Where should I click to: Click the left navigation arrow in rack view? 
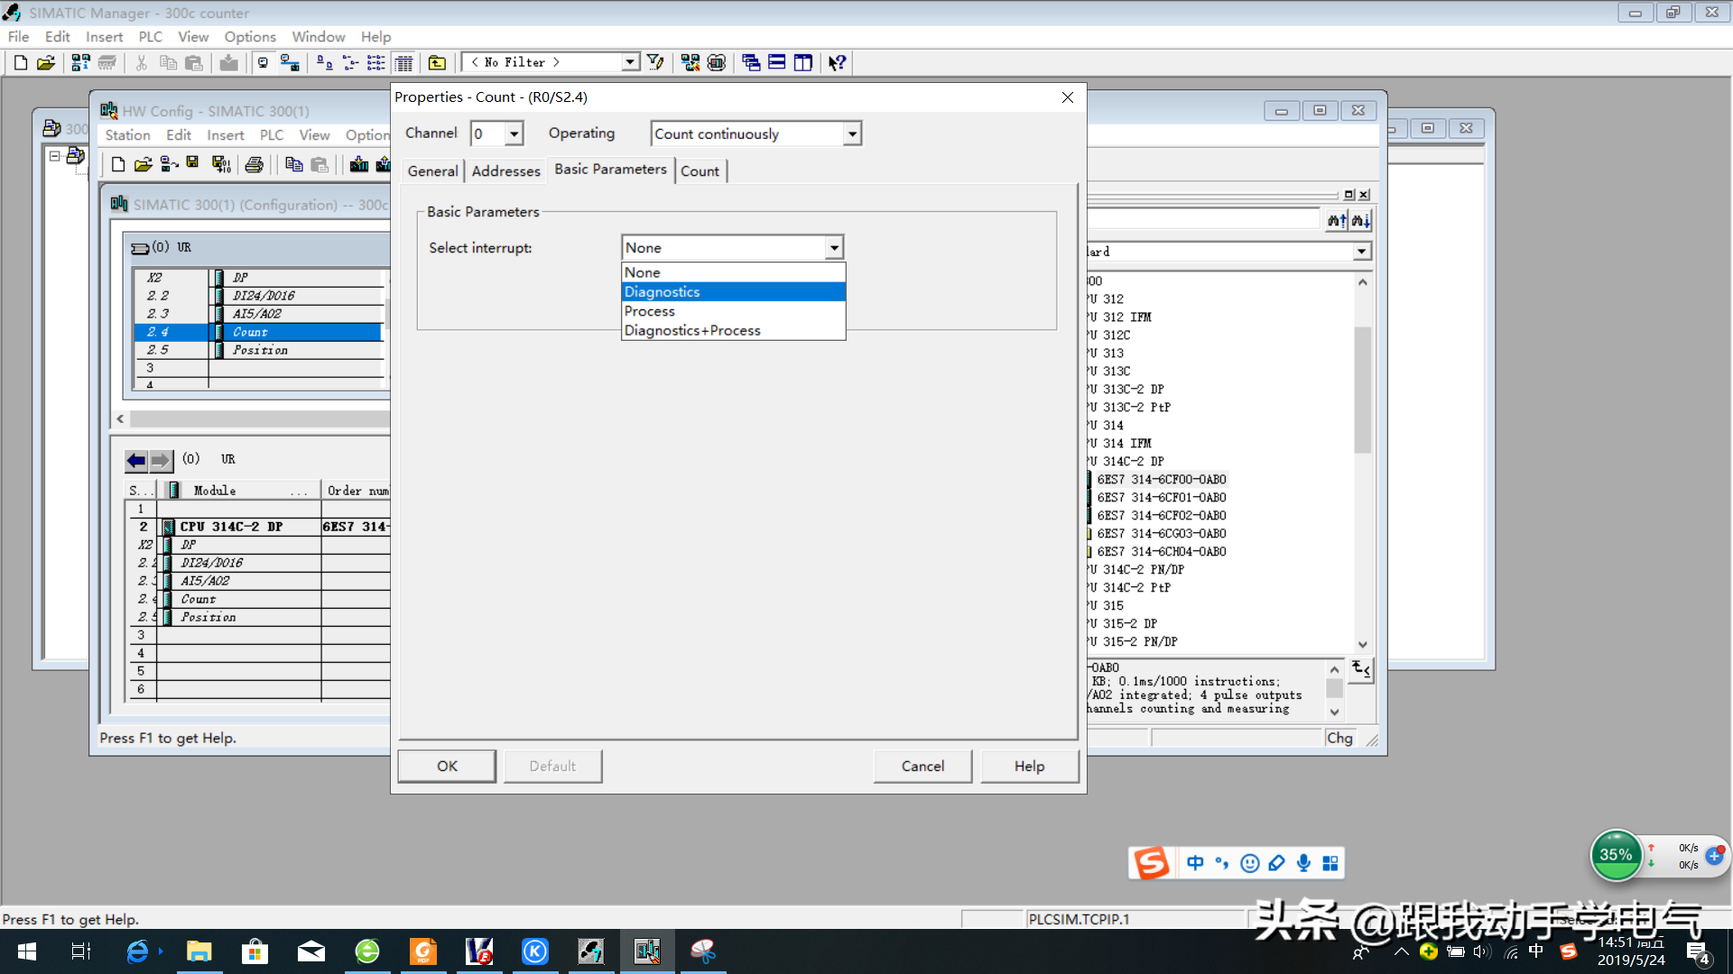135,461
